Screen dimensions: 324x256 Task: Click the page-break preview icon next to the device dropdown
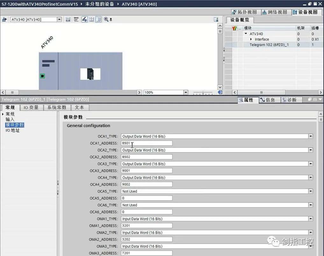click(x=68, y=19)
